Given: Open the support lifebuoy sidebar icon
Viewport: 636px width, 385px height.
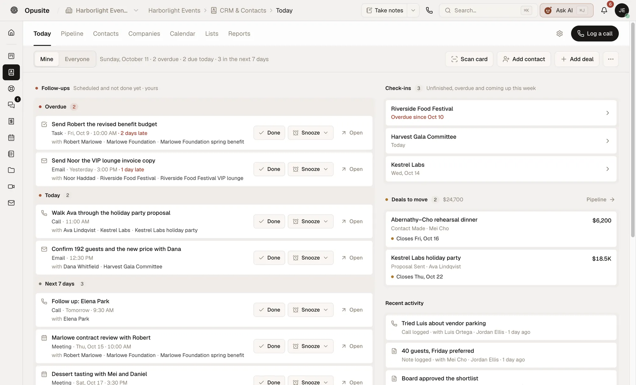Looking at the screenshot, I should (x=11, y=89).
